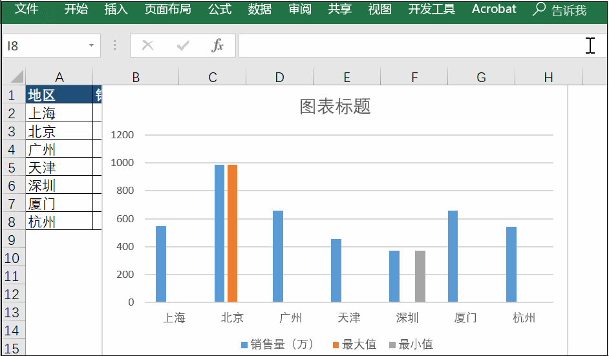
Task: Click inside the formula bar input
Action: pos(423,45)
